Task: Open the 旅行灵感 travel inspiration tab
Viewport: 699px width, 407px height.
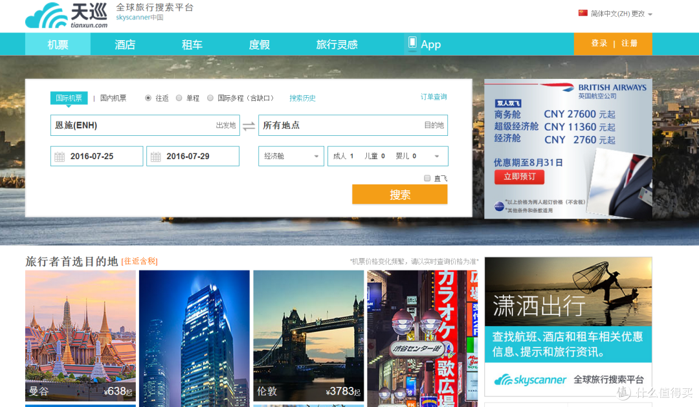Action: [337, 44]
